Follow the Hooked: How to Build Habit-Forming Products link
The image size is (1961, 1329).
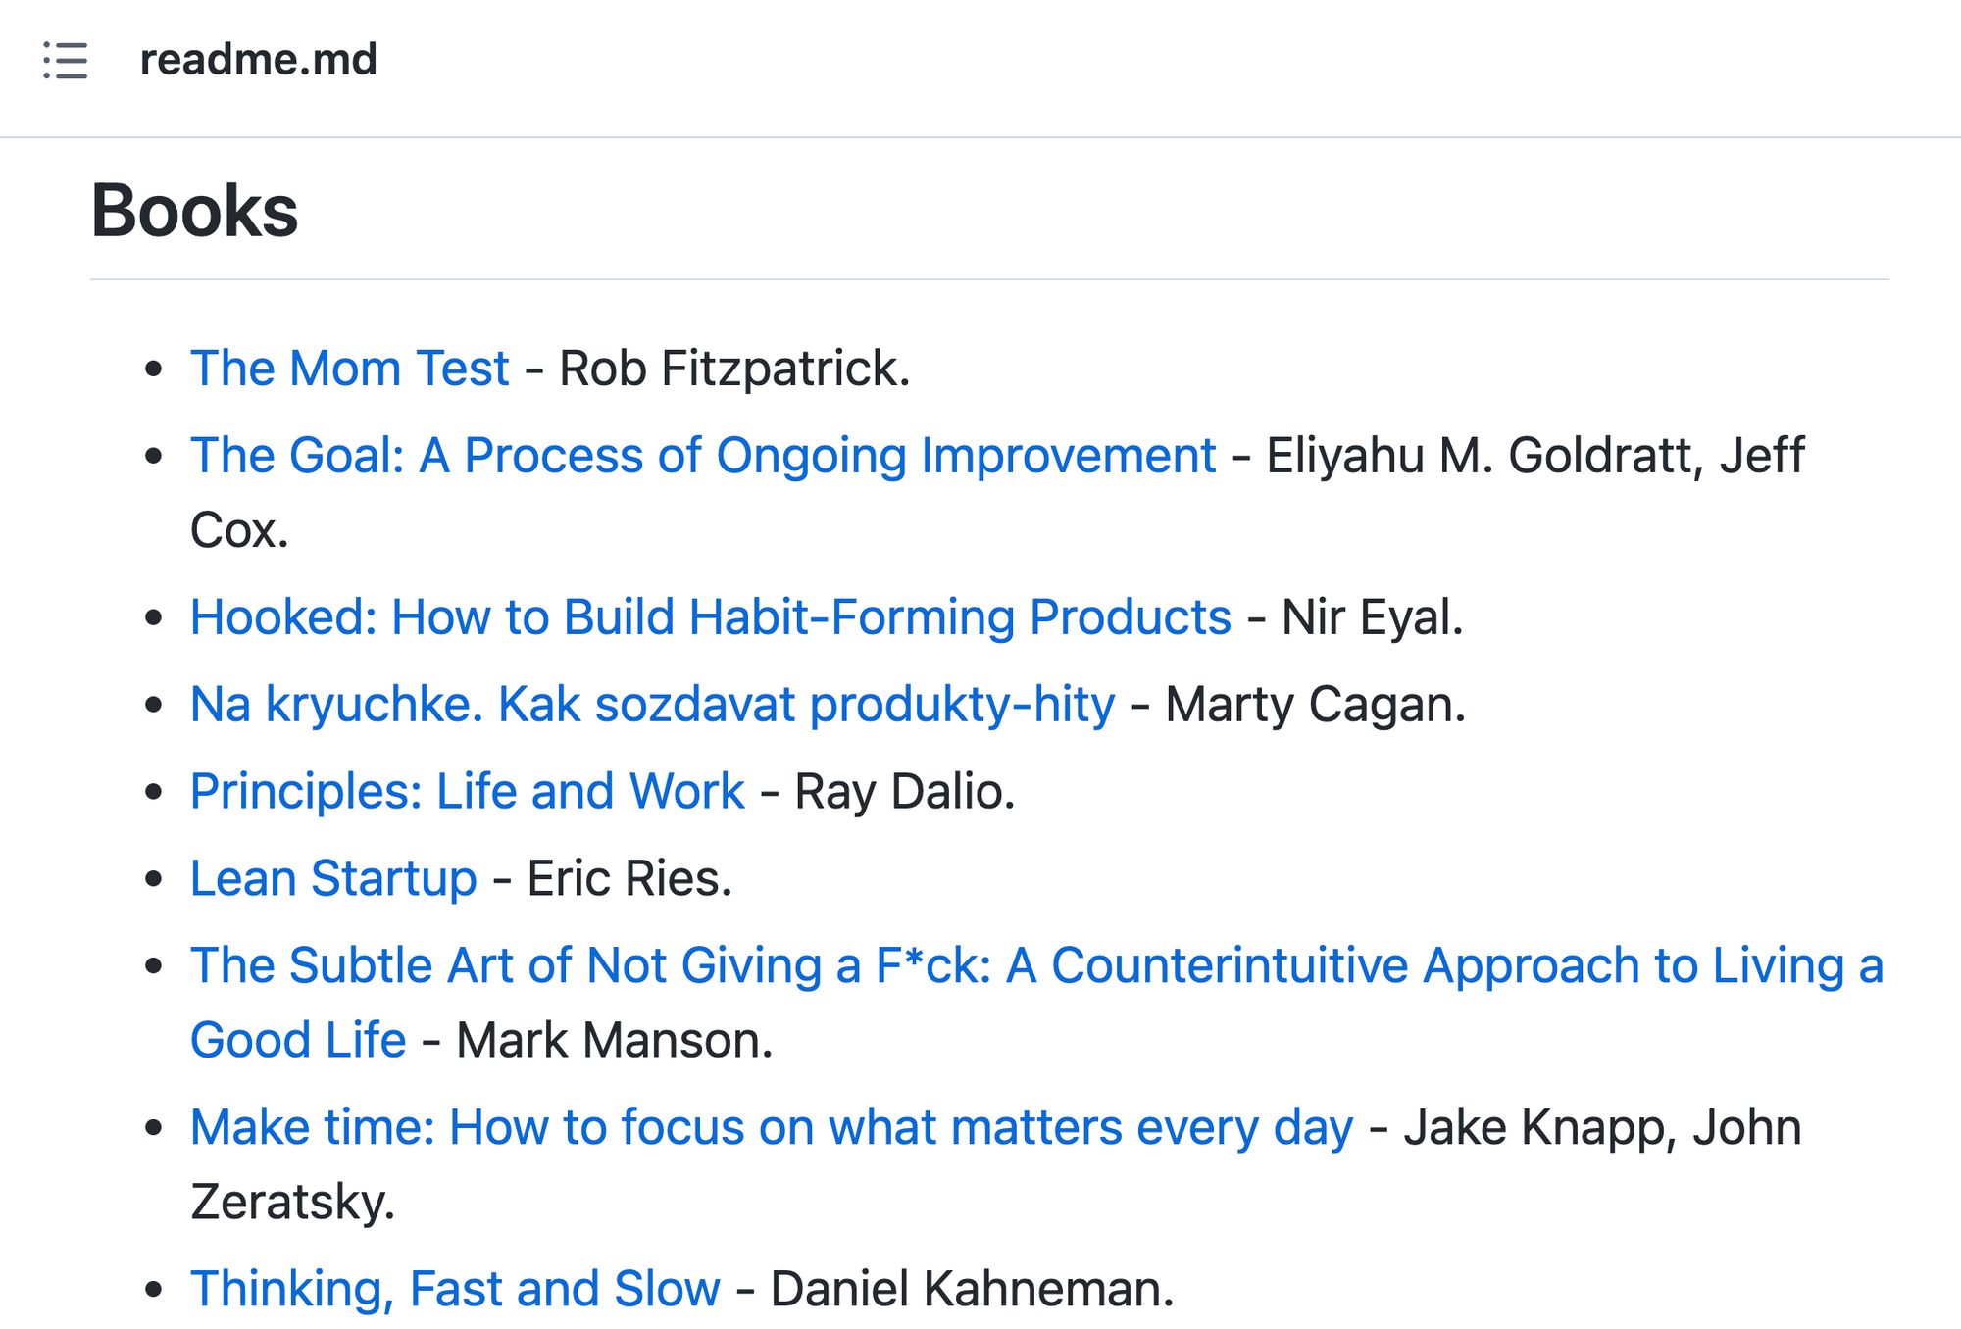710,617
